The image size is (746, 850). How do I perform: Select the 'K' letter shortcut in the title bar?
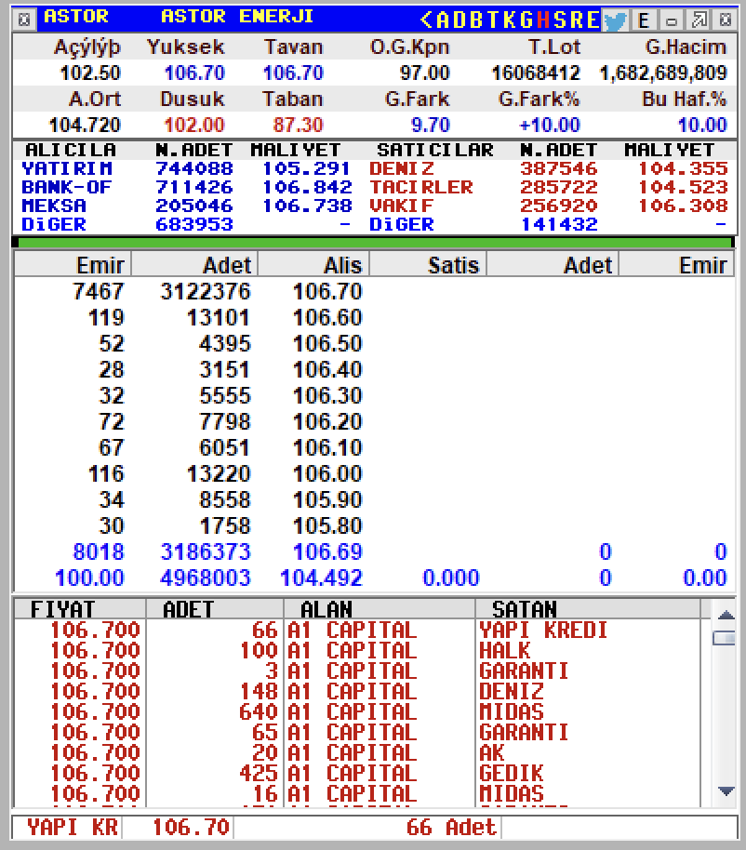coord(510,20)
